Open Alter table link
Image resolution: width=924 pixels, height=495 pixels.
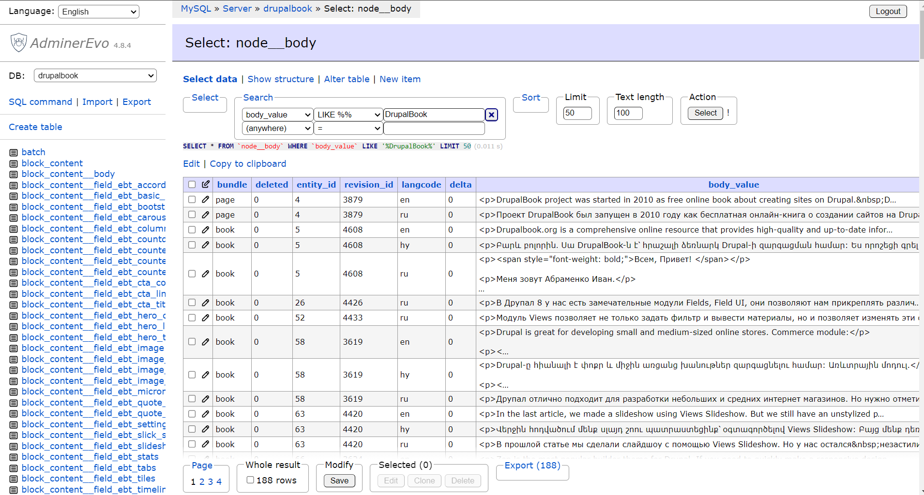pyautogui.click(x=347, y=79)
